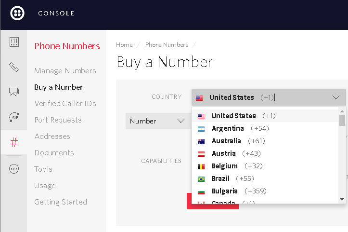
Task: Expand the Country dropdown arrow
Action: click(335, 97)
